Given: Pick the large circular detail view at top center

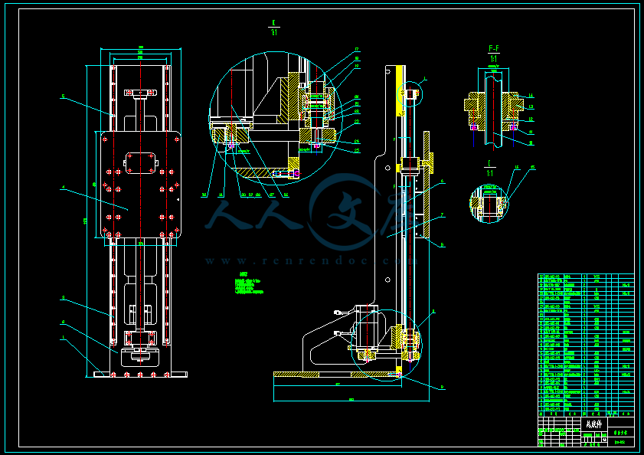Looking at the screenshot, I should click(x=276, y=119).
